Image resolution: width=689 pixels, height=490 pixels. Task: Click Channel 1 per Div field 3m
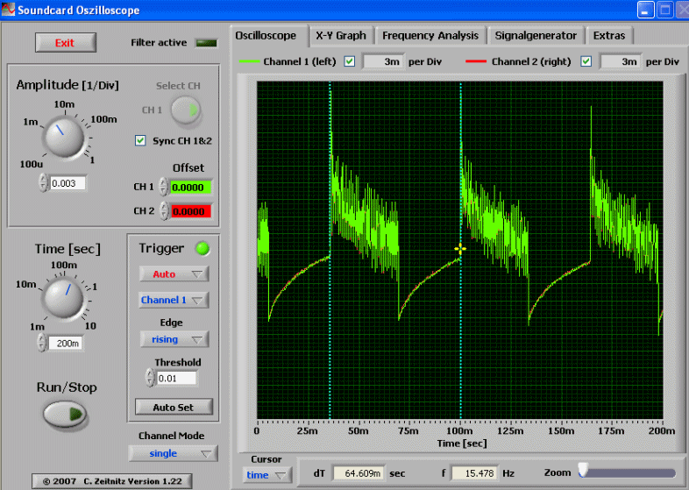[383, 61]
